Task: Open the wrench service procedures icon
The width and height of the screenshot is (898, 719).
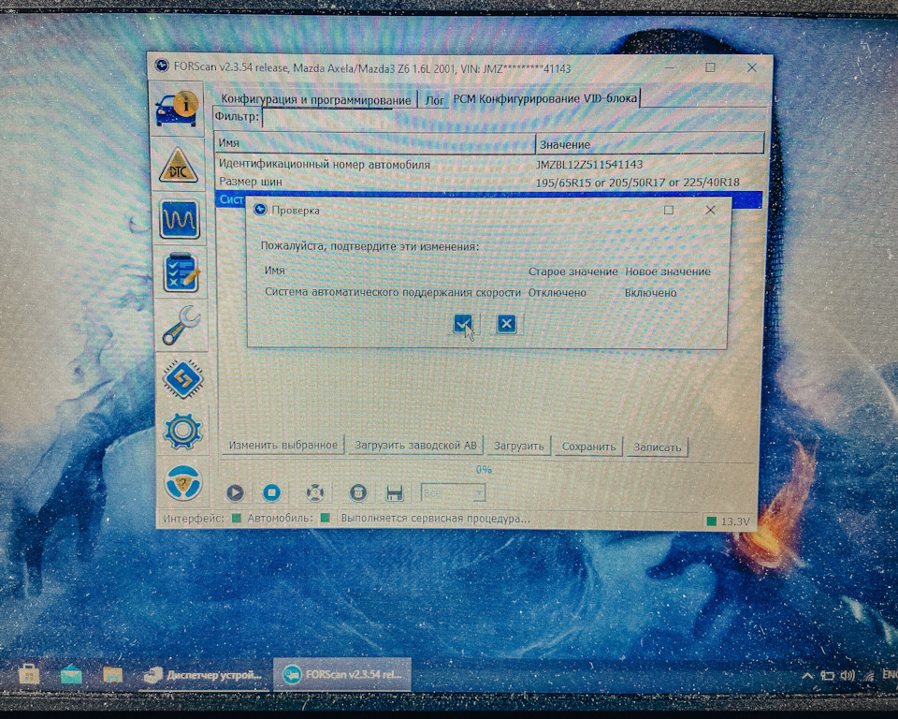Action: pyautogui.click(x=181, y=325)
